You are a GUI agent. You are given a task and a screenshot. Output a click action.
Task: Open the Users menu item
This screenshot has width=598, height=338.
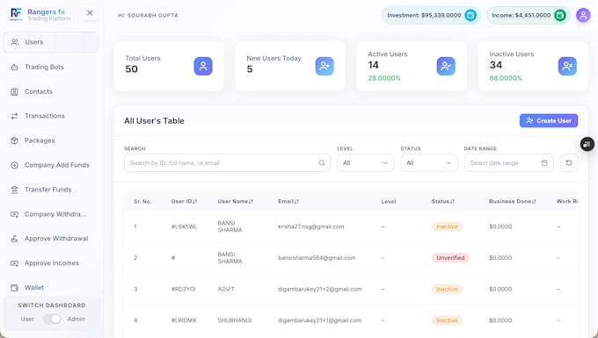point(51,42)
